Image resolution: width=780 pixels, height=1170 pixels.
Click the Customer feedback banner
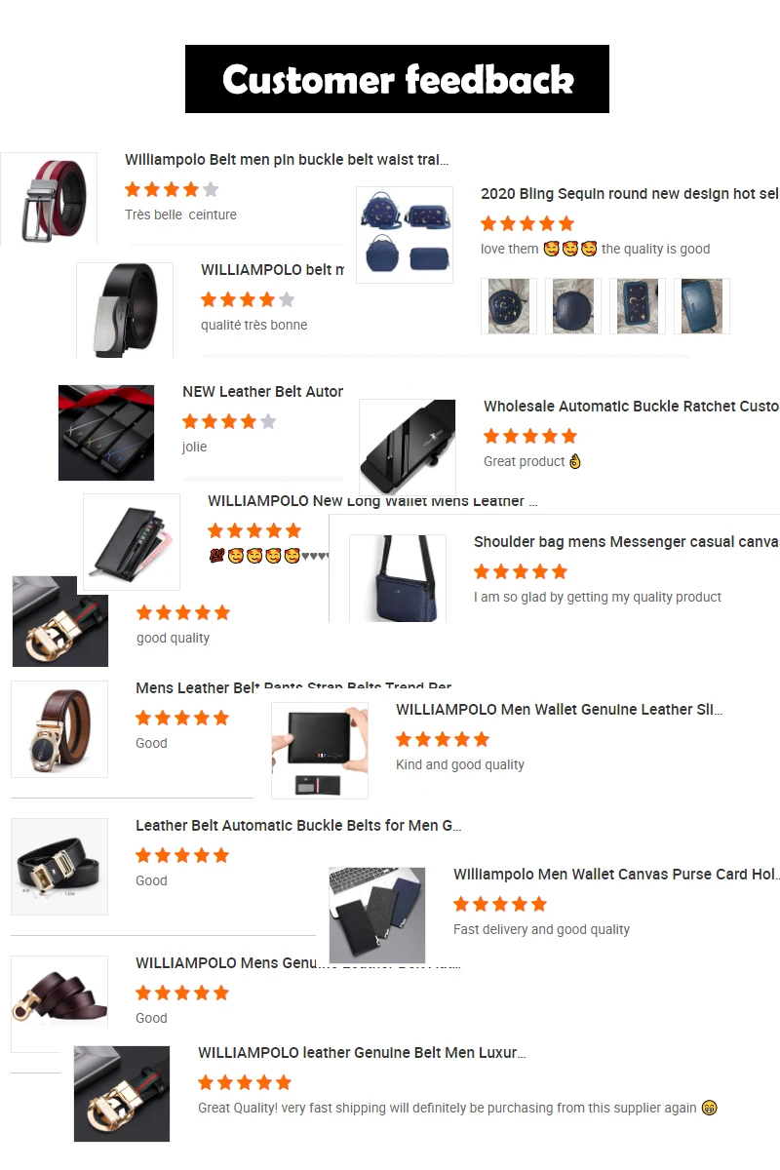click(397, 79)
